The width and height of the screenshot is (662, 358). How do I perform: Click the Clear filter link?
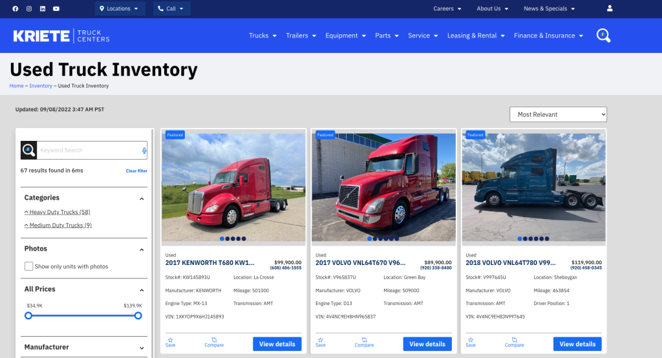136,171
